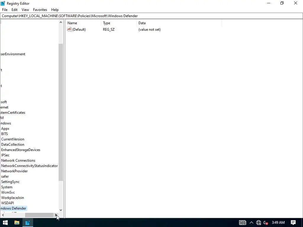Image resolution: width=303 pixels, height=227 pixels.
Task: Select the Network Connections key
Action: [18, 160]
